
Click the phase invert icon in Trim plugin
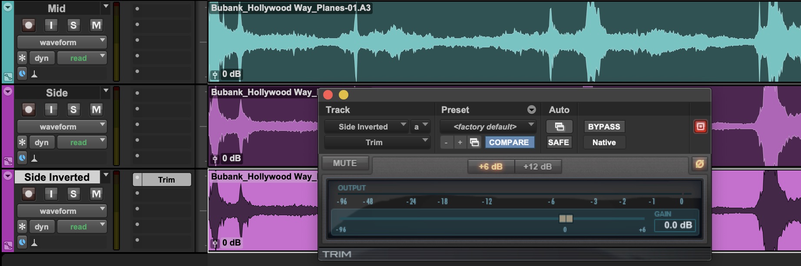(x=699, y=164)
